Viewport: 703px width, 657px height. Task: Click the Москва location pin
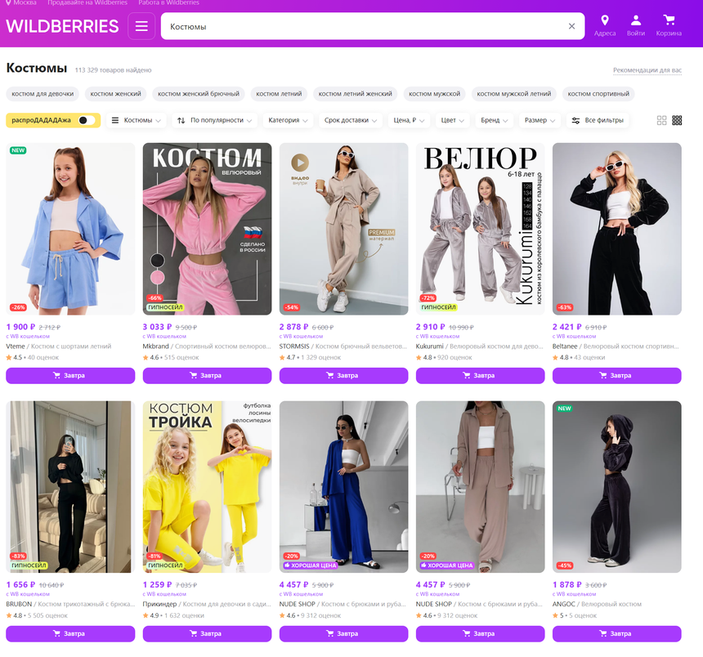point(8,2)
